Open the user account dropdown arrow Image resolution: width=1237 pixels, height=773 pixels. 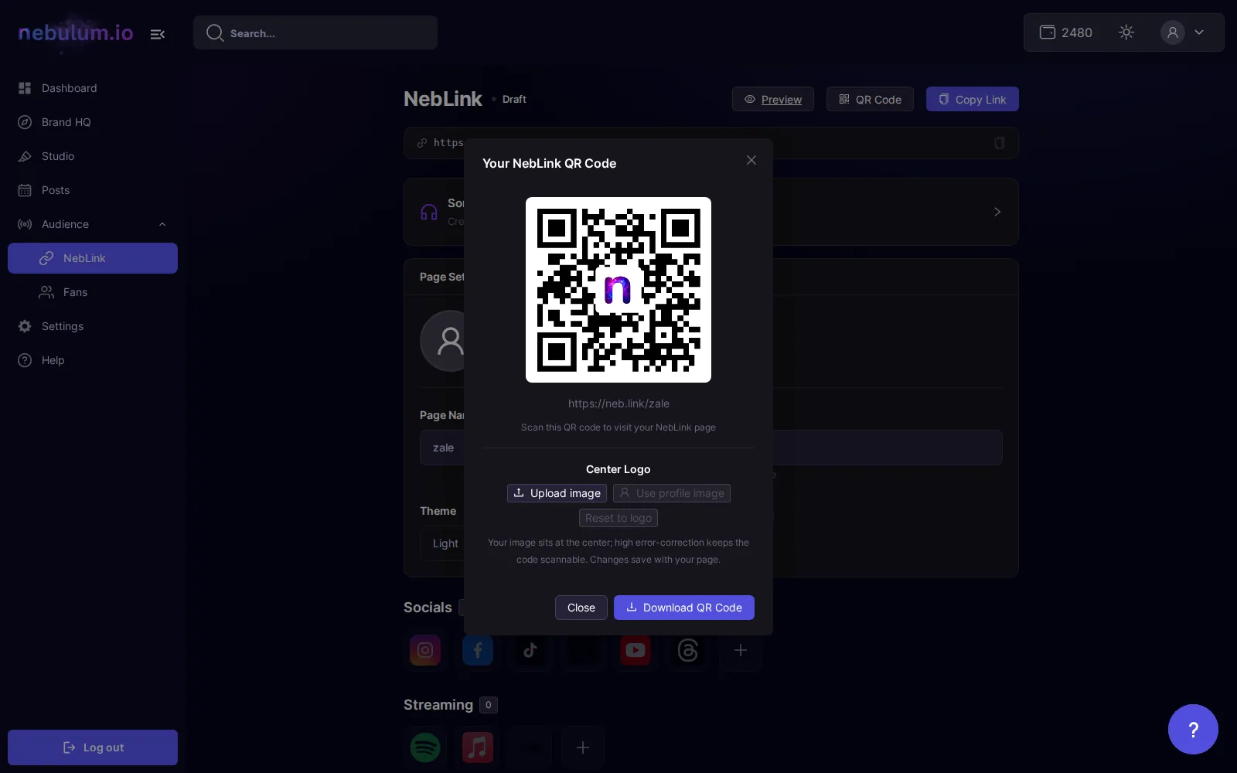1199,32
